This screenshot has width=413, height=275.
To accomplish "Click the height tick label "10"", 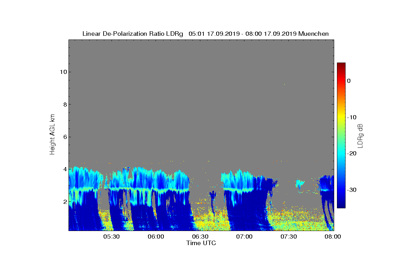I will [63, 72].
